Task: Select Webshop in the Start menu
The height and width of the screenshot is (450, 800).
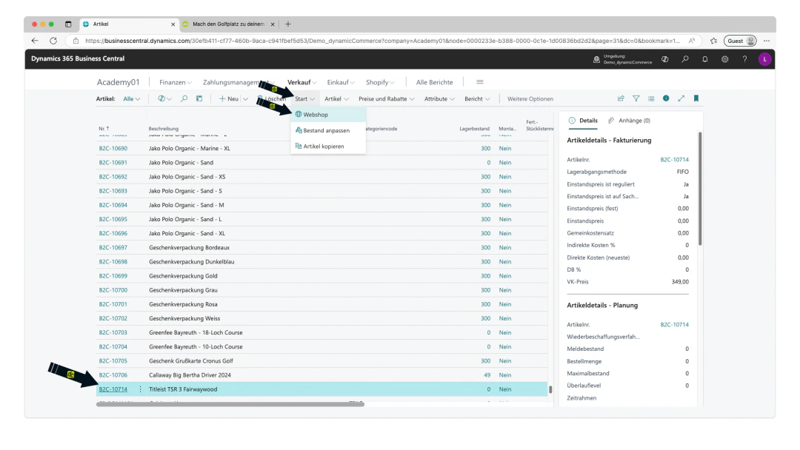Action: 328,115
